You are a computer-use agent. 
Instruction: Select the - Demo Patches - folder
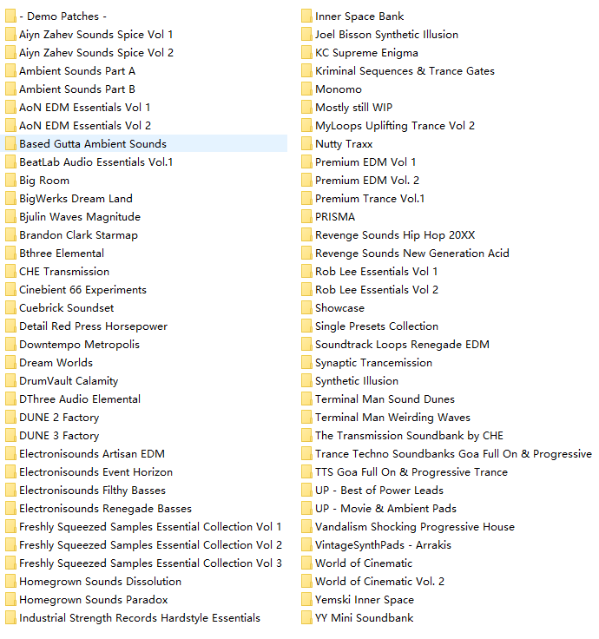click(63, 16)
